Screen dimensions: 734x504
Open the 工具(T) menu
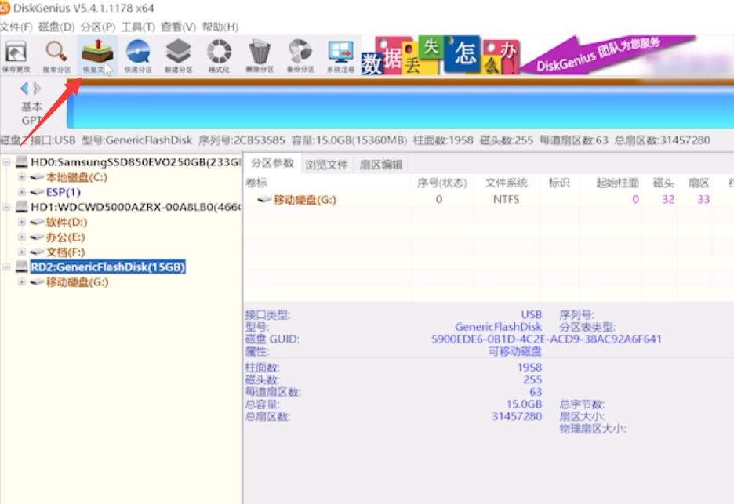[138, 27]
